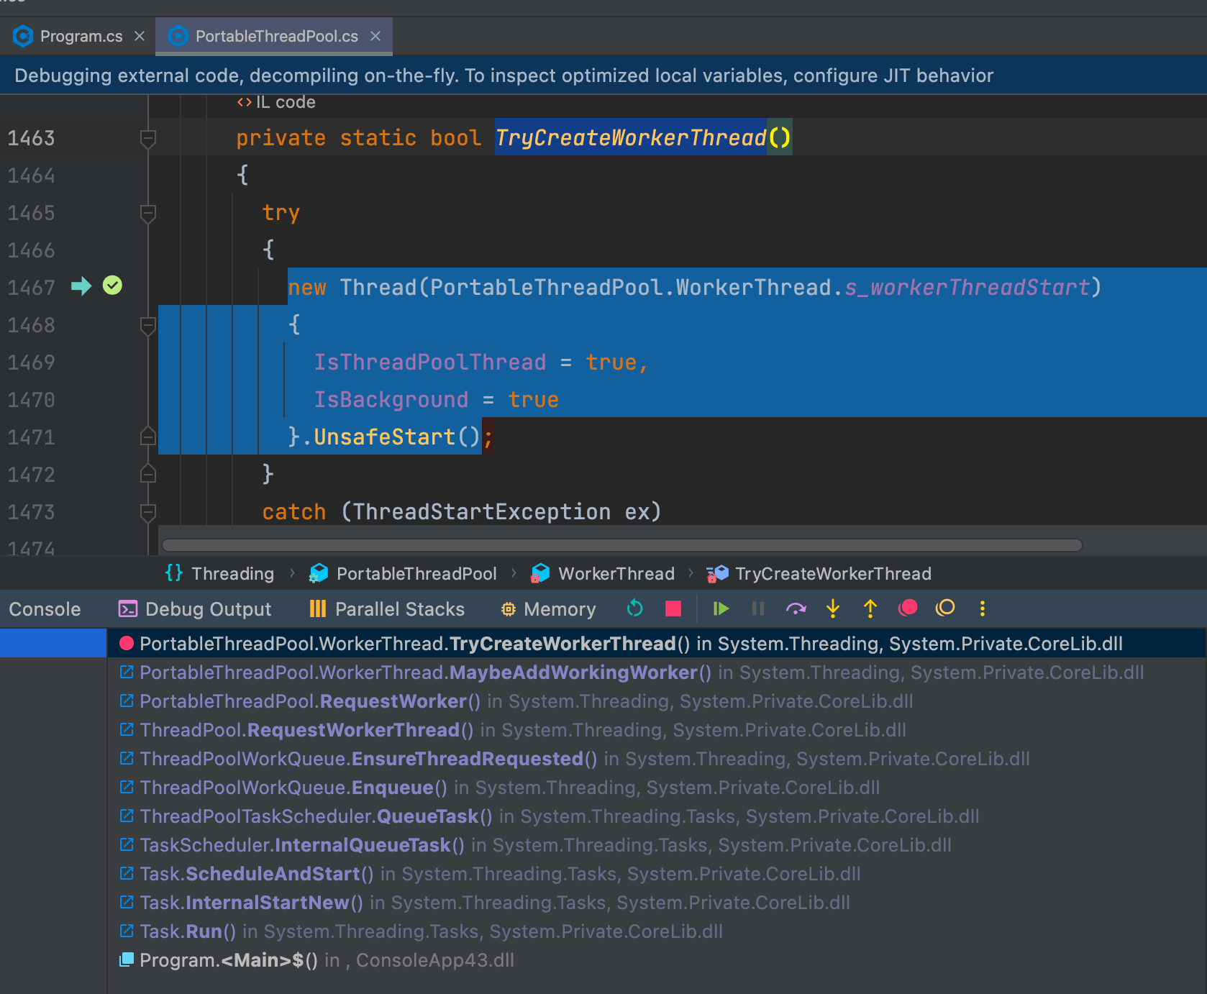Select ThreadPoolWorkQueue.Enqueue() frame

tap(656, 788)
